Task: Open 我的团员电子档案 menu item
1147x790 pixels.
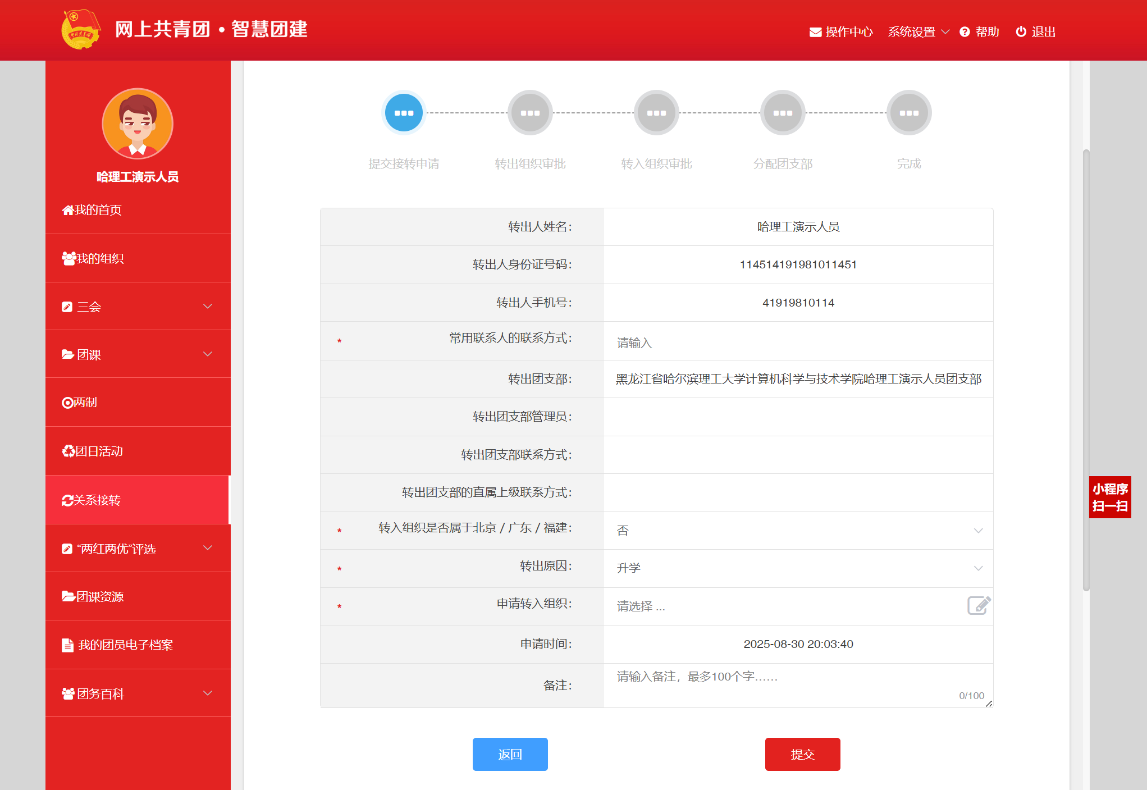Action: pos(125,645)
